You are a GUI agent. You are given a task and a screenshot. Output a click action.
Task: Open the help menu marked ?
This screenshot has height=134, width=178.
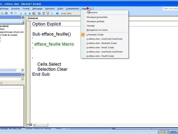[93, 9]
